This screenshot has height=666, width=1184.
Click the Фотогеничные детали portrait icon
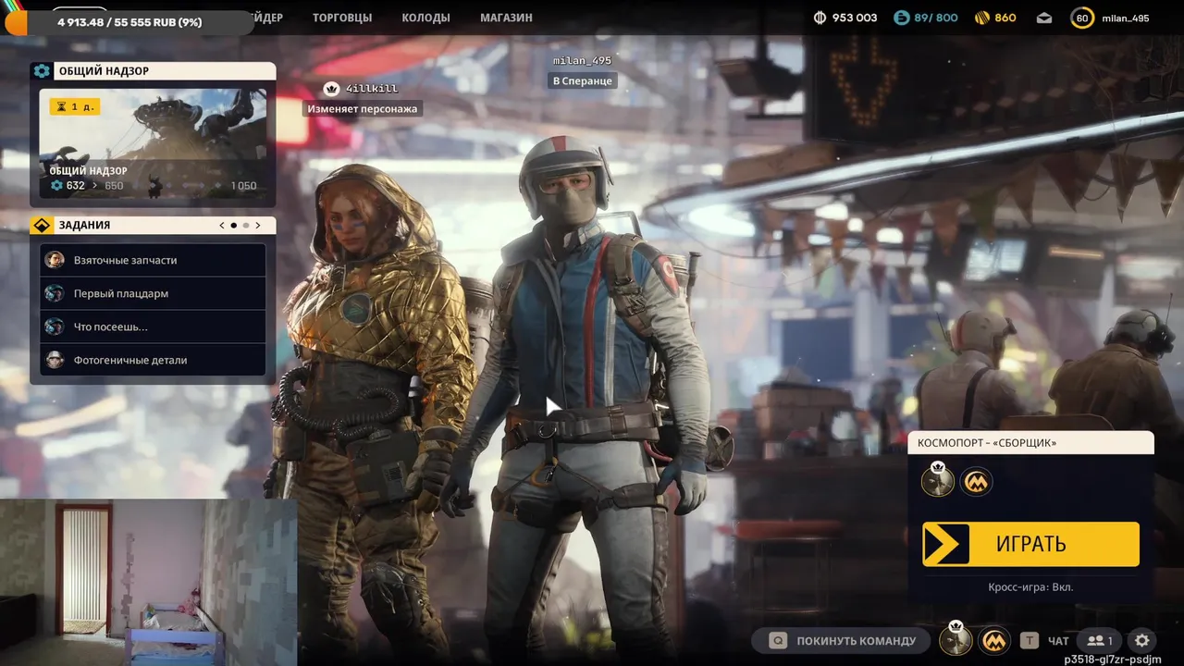click(x=55, y=360)
